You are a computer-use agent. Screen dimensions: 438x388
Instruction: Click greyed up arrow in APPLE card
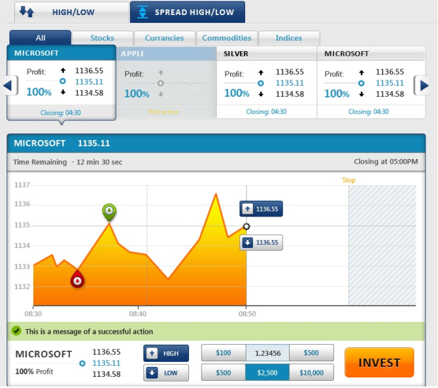point(161,73)
